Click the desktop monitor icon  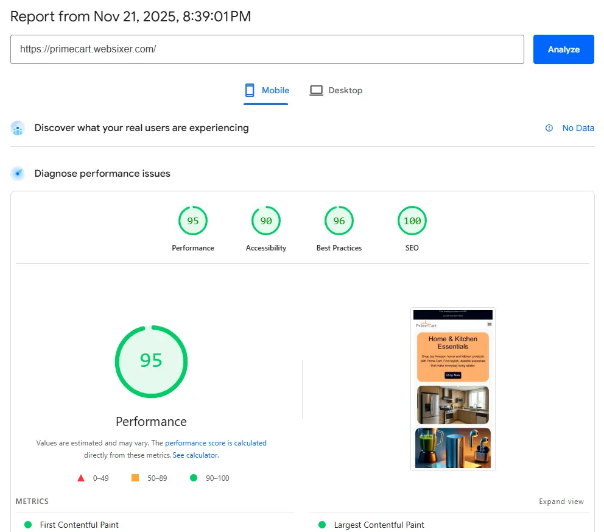316,90
